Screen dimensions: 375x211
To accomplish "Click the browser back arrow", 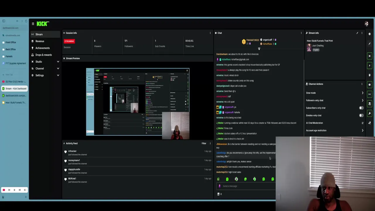I will (17, 21).
